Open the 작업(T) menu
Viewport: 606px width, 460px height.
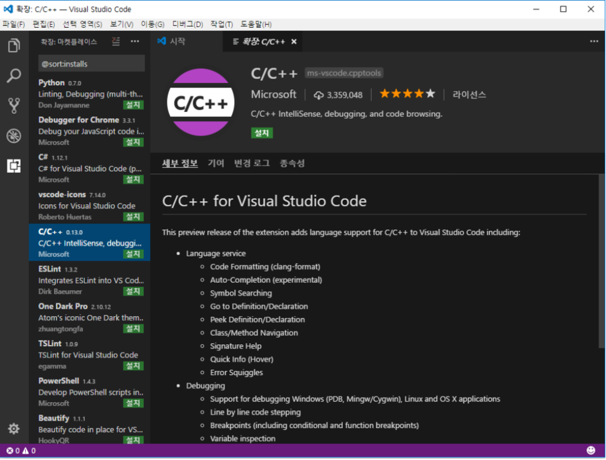tap(221, 25)
